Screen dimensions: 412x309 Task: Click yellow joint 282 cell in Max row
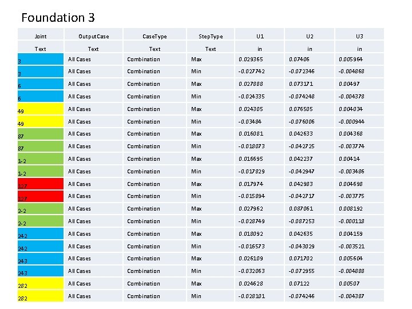point(41,284)
